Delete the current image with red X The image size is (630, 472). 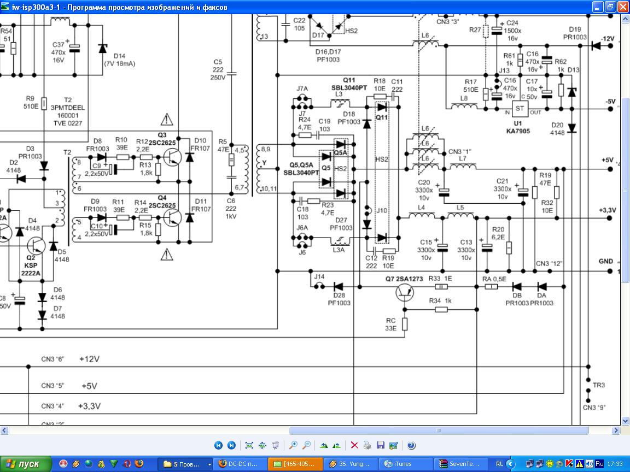click(354, 445)
